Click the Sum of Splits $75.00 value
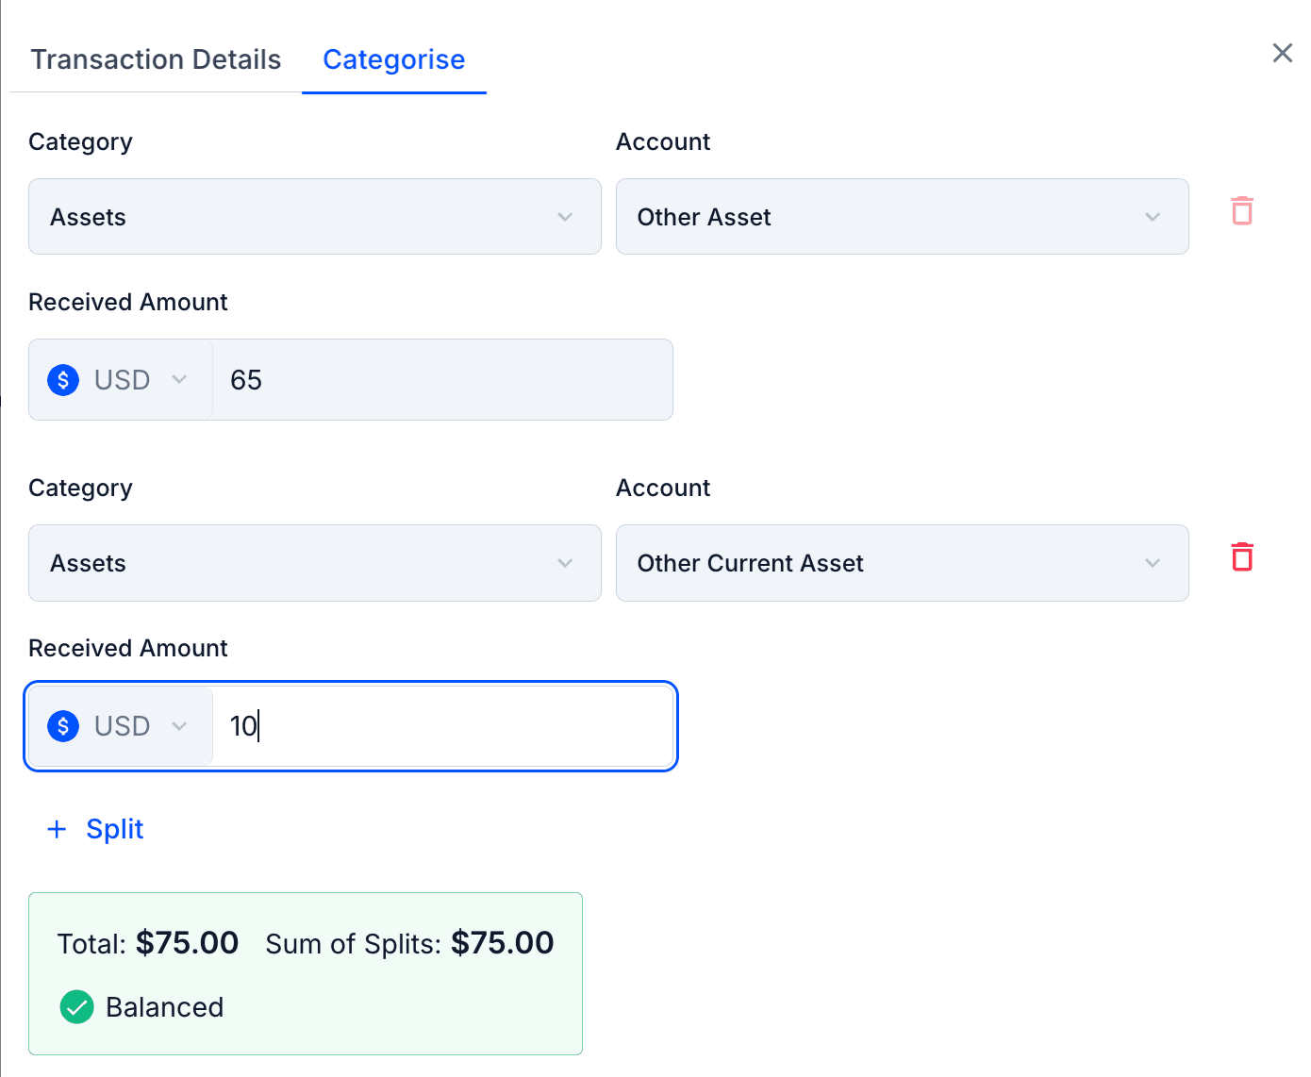The image size is (1311, 1077). 502,943
